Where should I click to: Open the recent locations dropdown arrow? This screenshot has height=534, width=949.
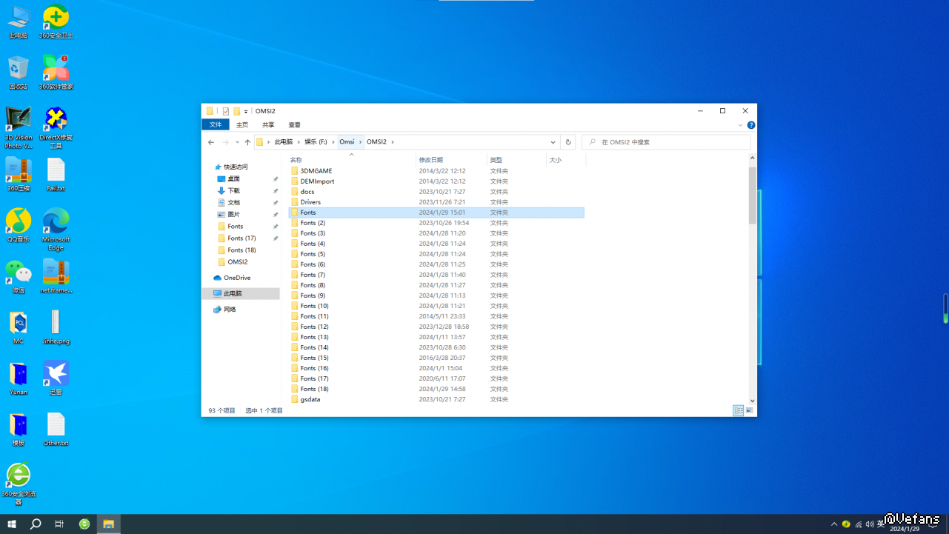click(x=237, y=142)
